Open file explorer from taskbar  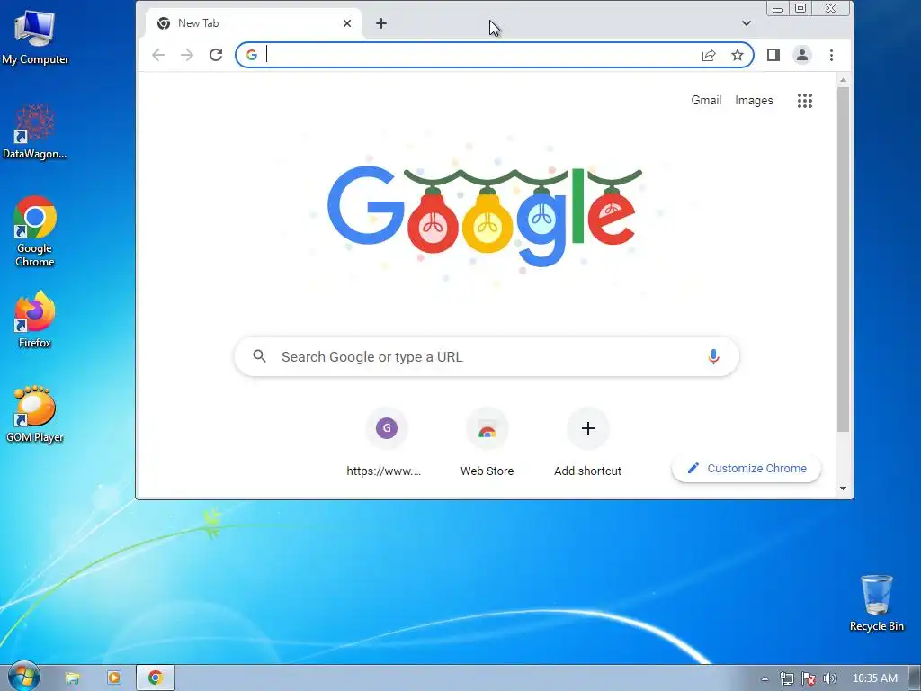pyautogui.click(x=72, y=678)
